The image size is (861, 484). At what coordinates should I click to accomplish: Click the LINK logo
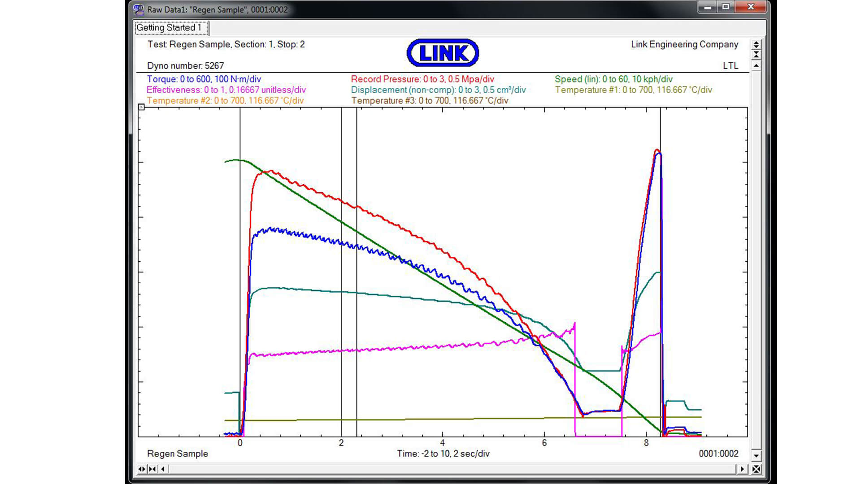443,53
